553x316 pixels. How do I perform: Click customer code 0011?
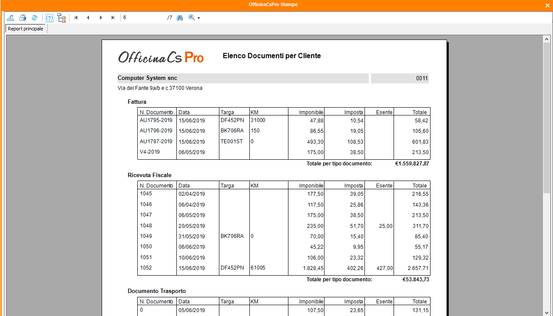[422, 79]
